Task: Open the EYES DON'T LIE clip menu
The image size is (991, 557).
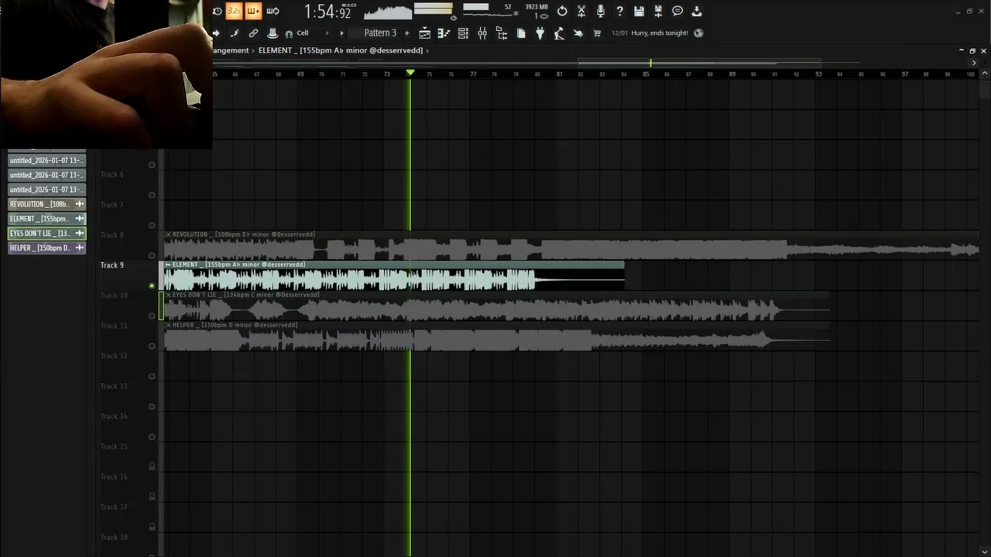Action: pyautogui.click(x=168, y=295)
